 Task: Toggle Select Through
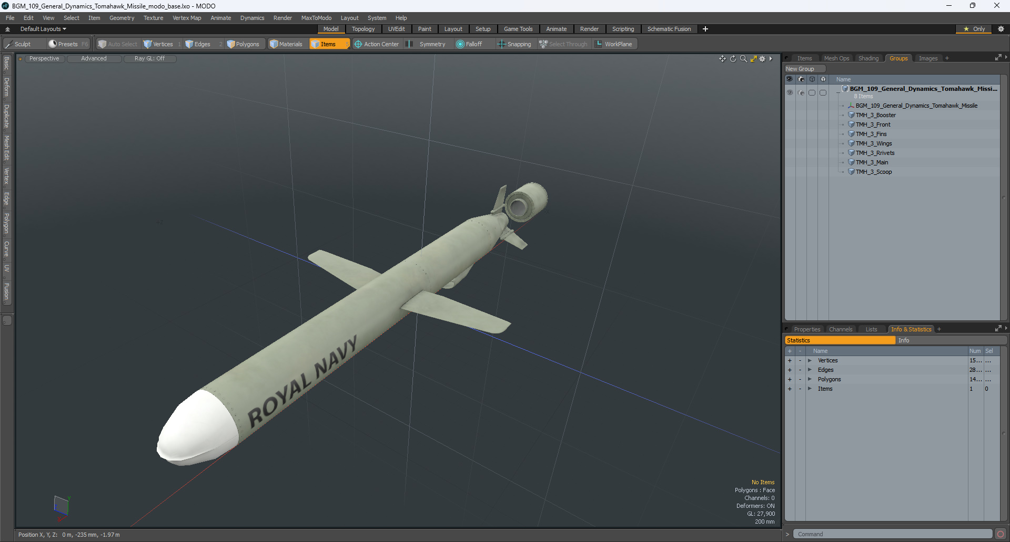[x=563, y=44]
